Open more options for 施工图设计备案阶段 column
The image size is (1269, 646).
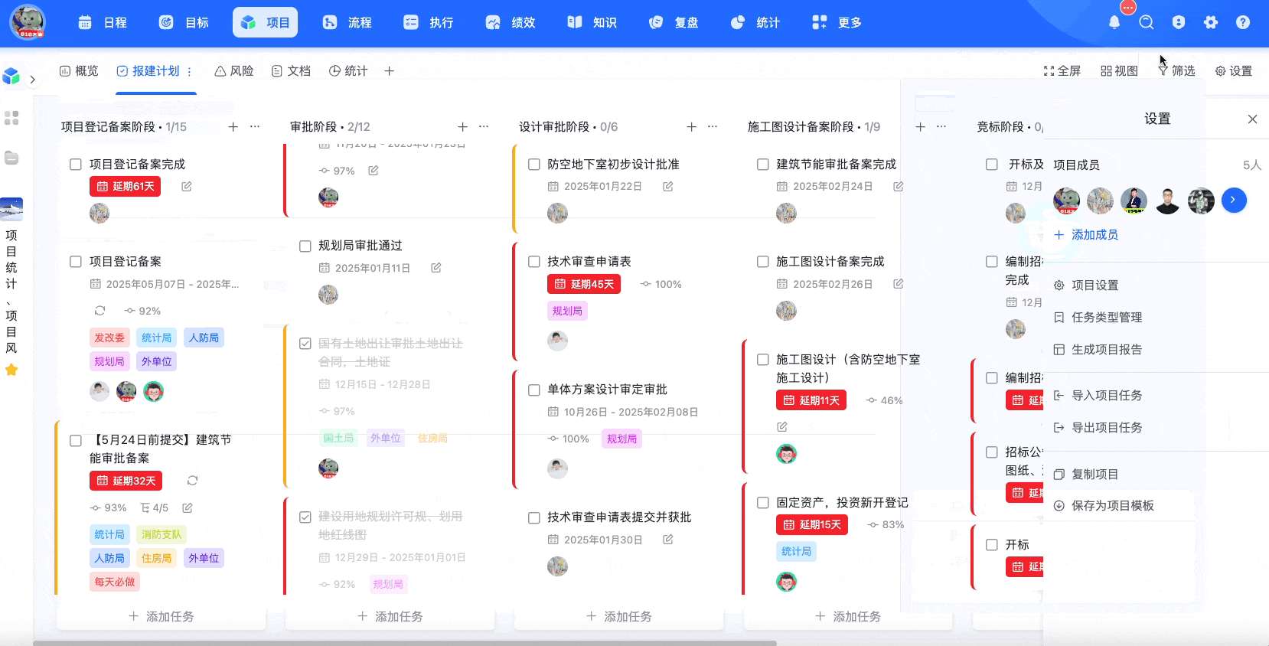tap(941, 127)
